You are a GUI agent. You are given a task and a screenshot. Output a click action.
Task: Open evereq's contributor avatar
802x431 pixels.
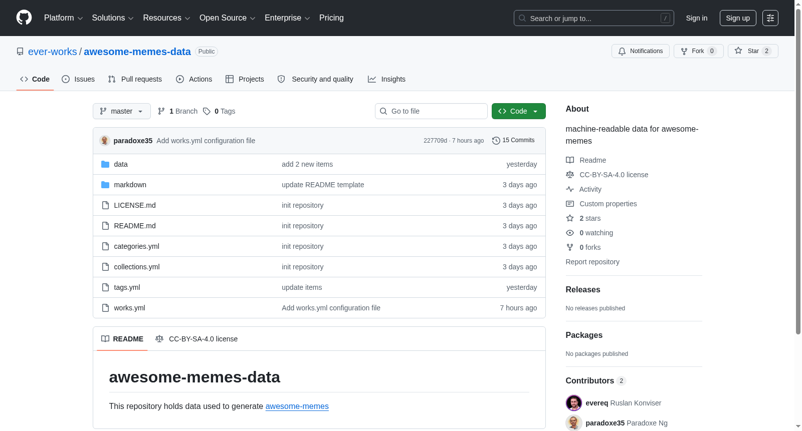pyautogui.click(x=574, y=403)
